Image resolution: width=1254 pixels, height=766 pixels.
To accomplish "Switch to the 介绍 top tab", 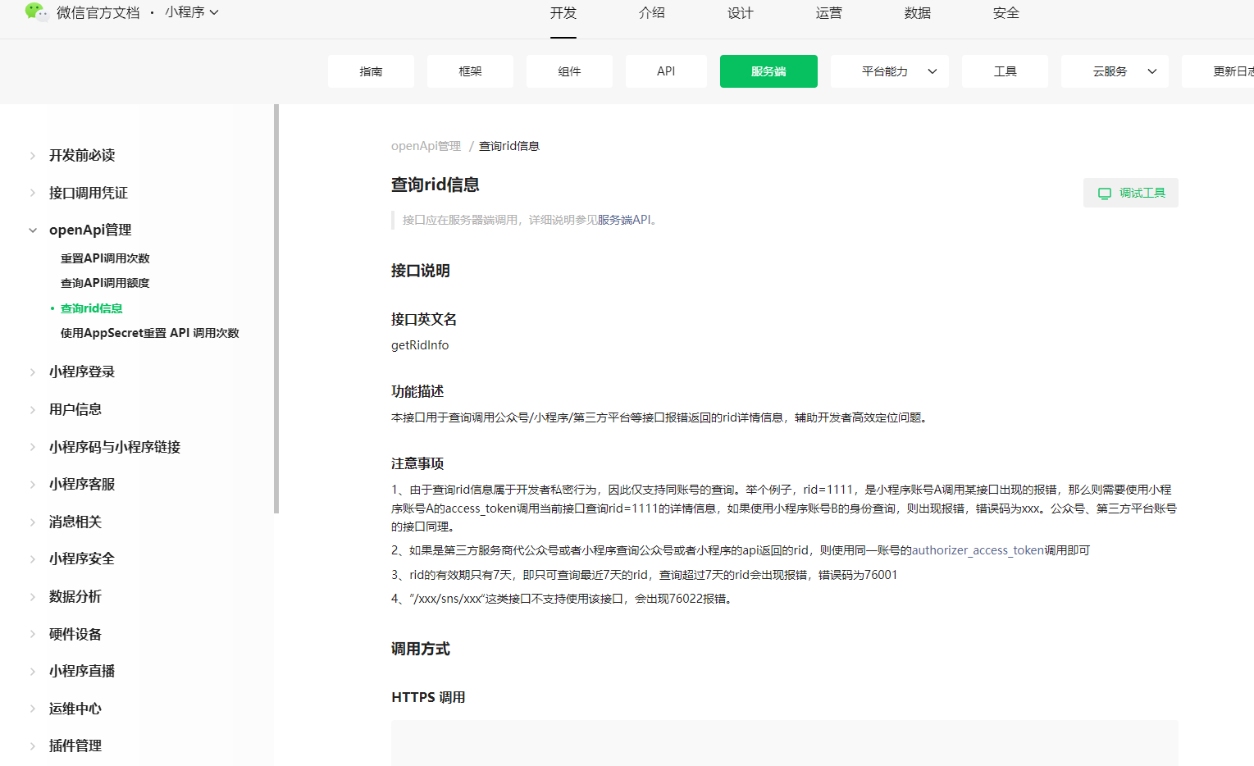I will click(x=652, y=13).
